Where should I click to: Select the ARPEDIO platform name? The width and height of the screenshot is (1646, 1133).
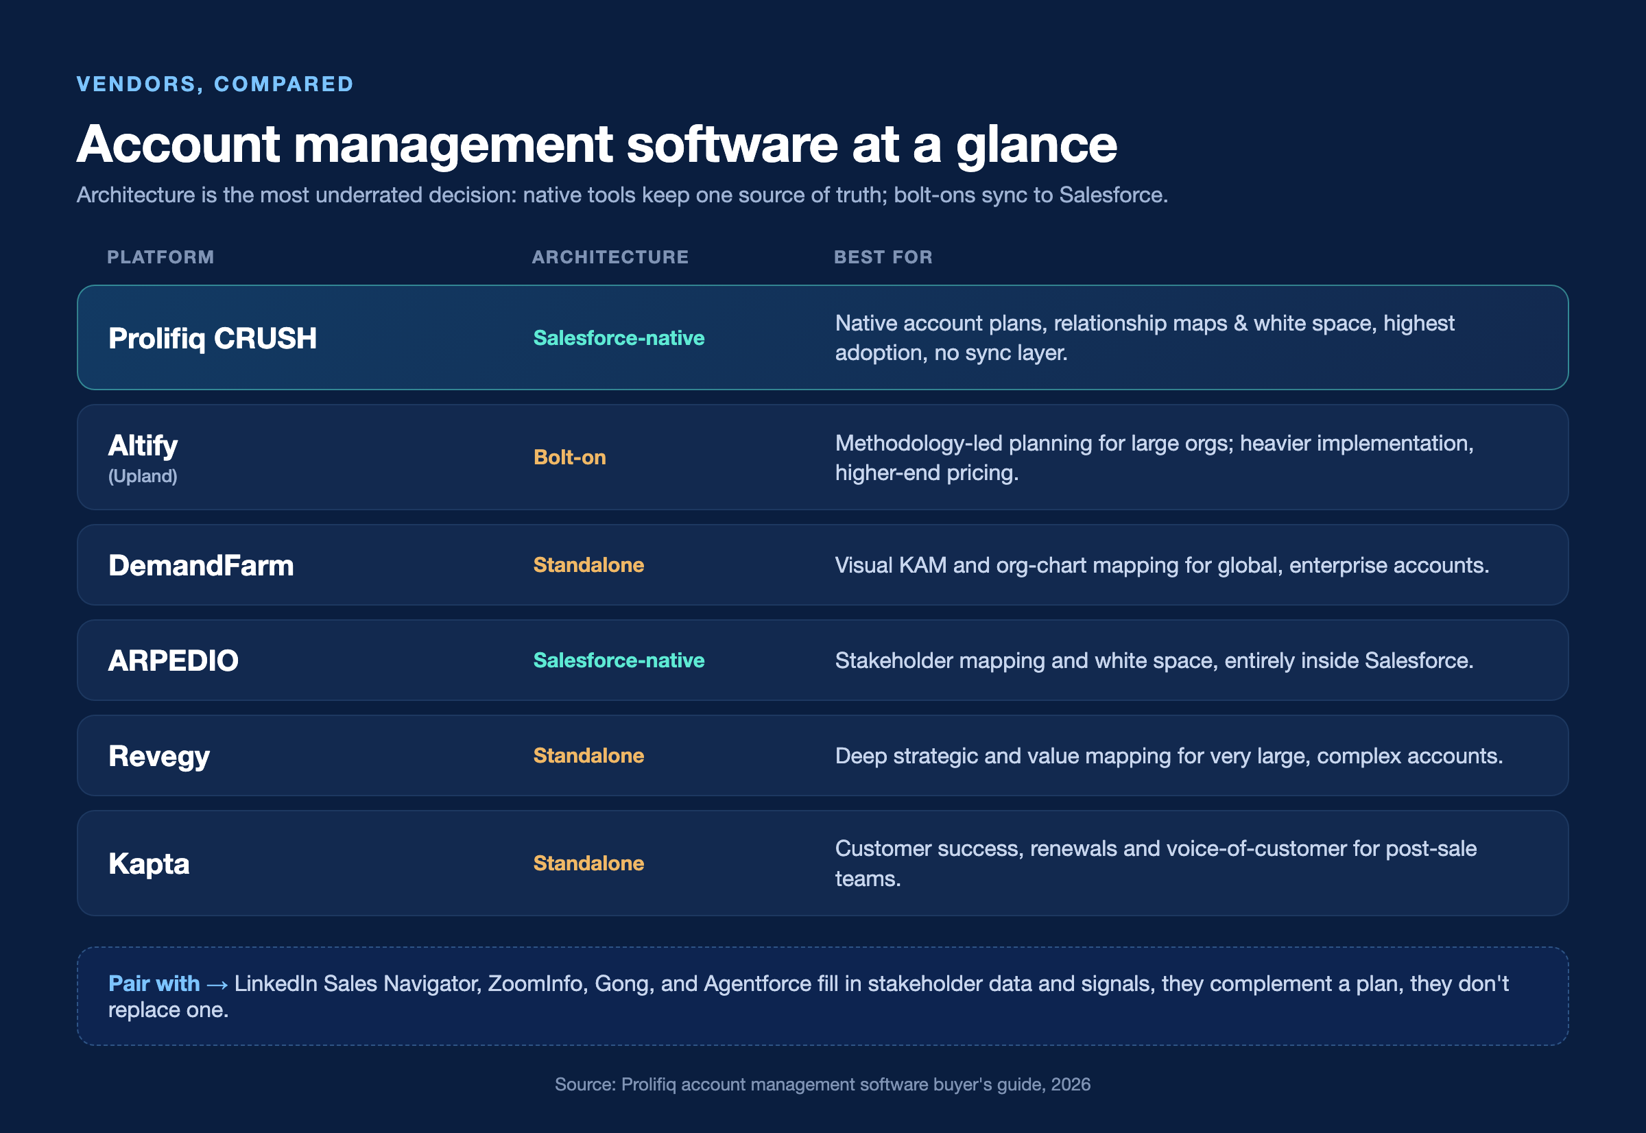click(x=174, y=661)
